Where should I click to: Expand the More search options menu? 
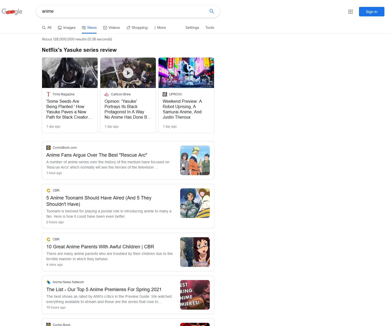[x=160, y=28]
